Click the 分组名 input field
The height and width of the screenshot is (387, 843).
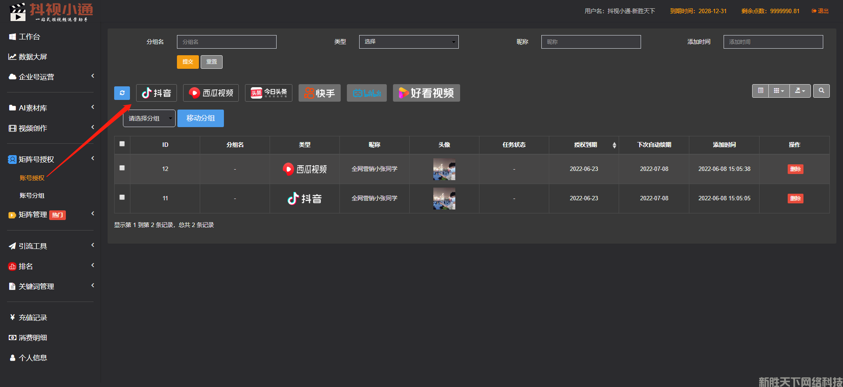tap(227, 42)
